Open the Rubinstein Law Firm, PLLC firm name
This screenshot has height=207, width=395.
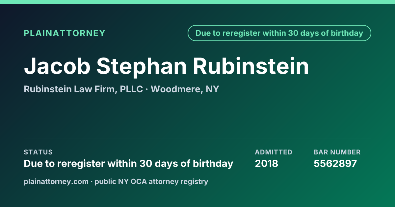[83, 89]
